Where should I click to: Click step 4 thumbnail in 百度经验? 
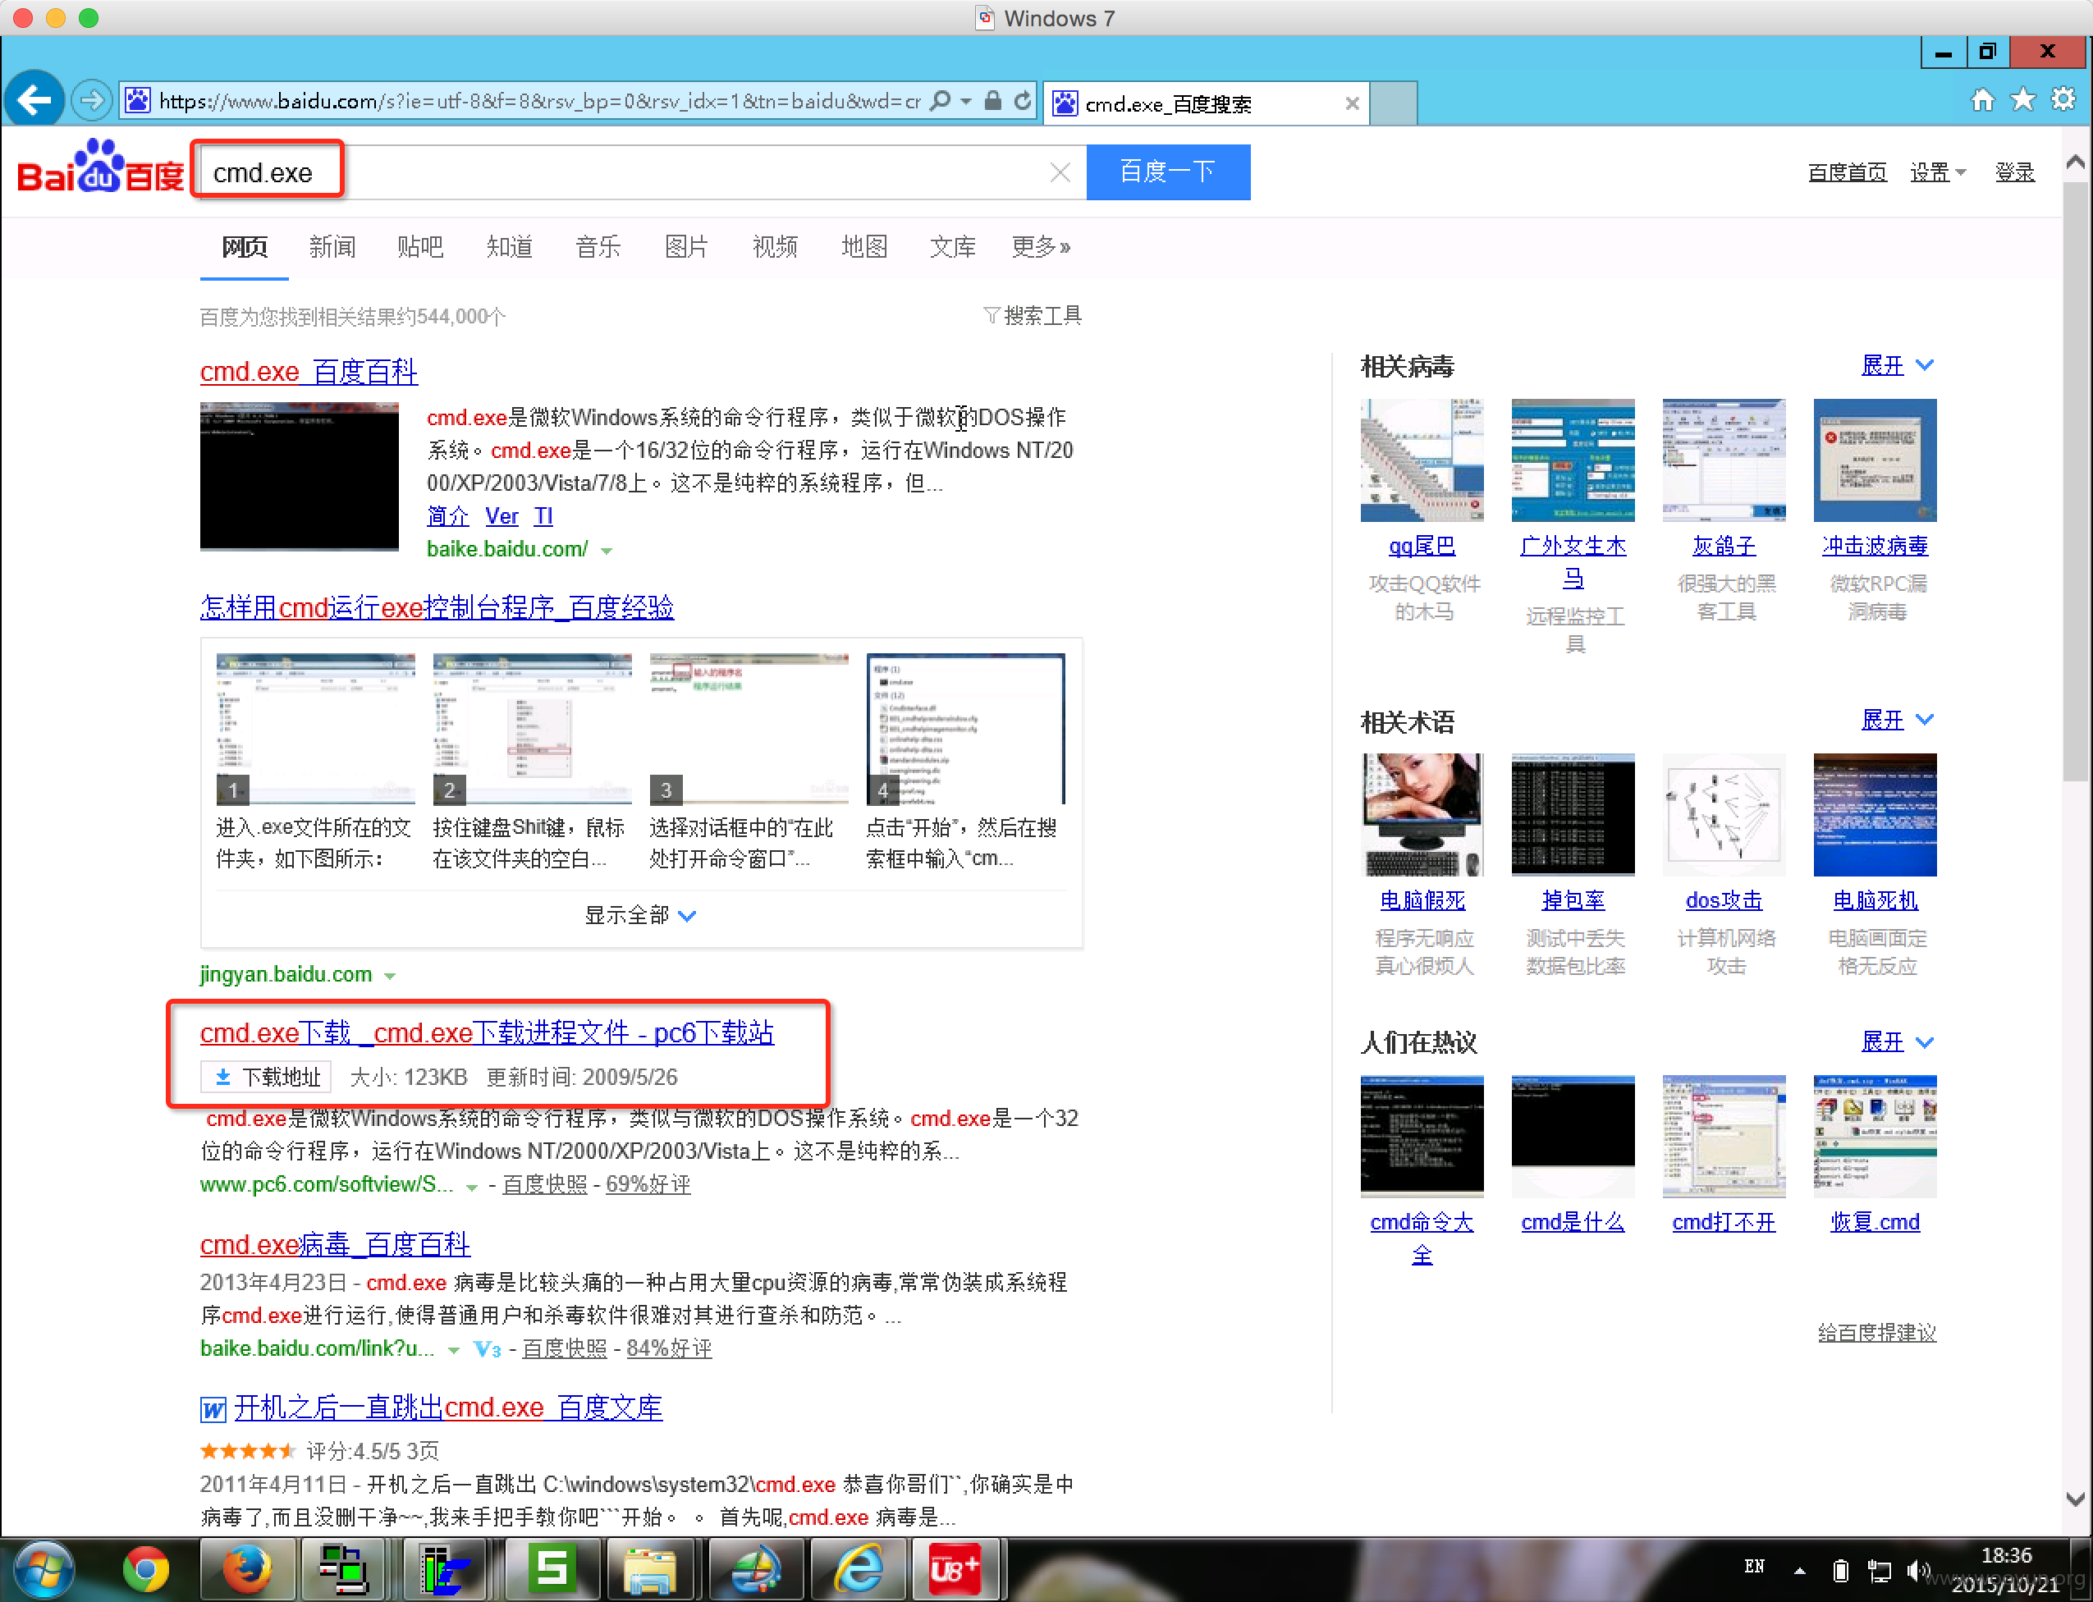click(x=966, y=729)
